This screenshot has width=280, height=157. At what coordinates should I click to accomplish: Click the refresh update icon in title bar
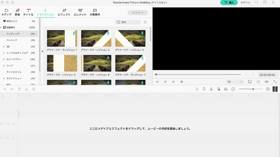click(257, 2)
